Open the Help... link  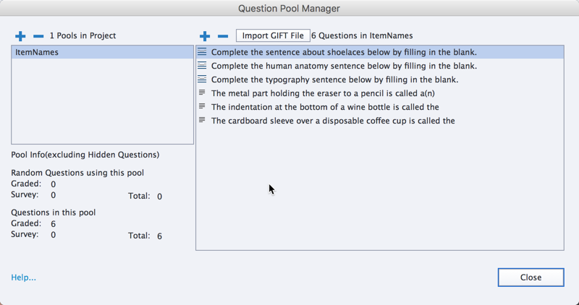click(24, 278)
